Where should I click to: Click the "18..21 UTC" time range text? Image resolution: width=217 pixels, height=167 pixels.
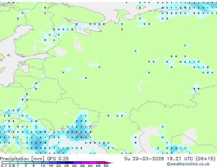180,159
